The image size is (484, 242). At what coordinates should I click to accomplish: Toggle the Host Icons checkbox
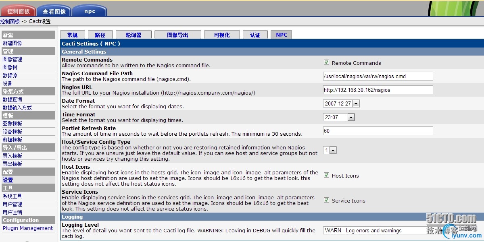(326, 175)
